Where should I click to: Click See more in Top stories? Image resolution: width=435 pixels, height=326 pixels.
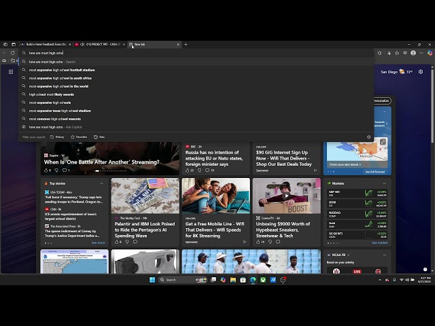coord(98,243)
